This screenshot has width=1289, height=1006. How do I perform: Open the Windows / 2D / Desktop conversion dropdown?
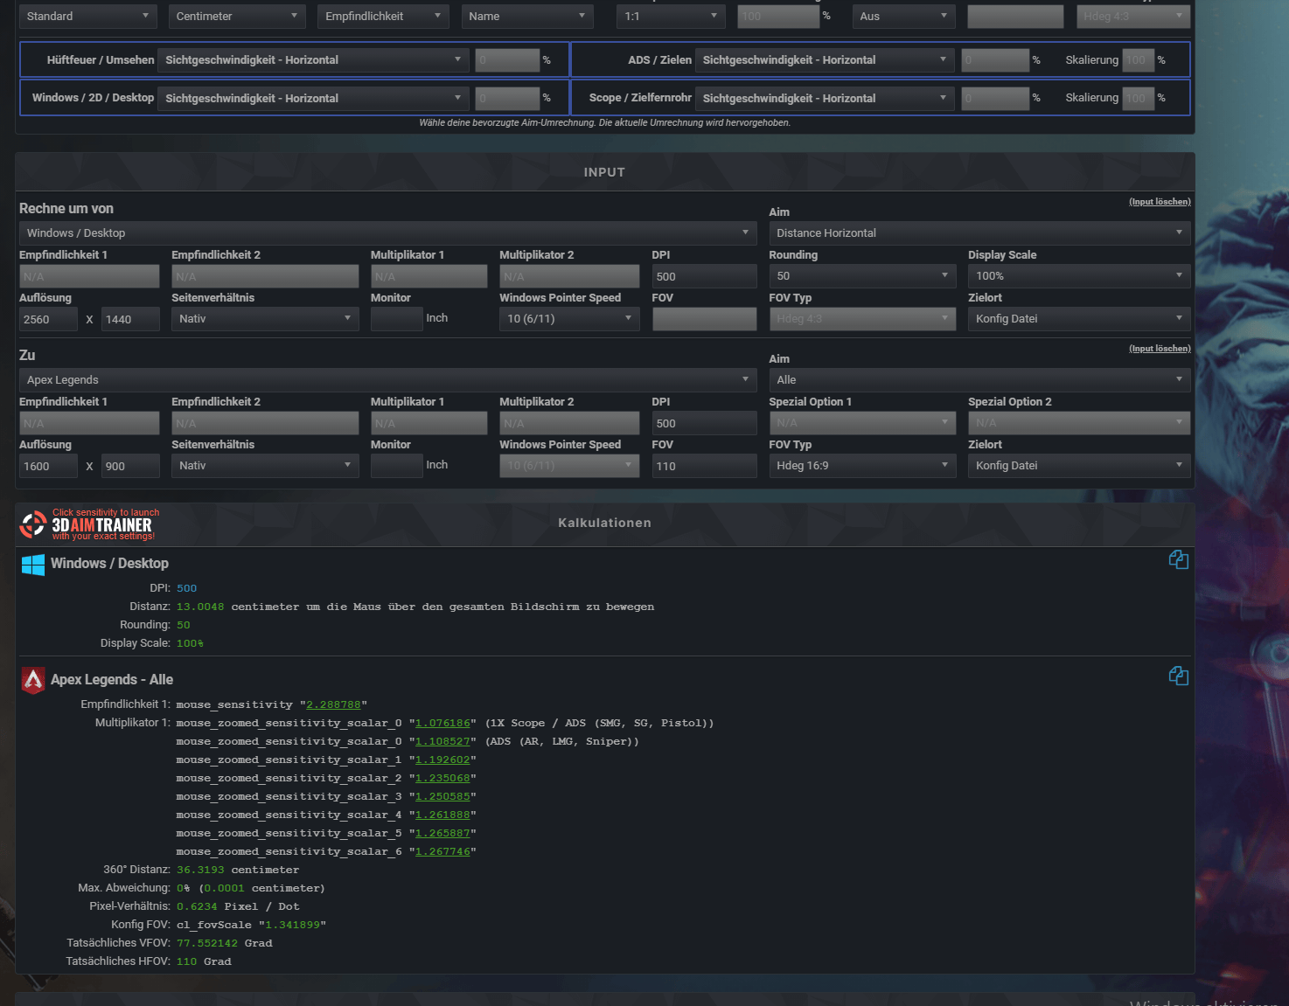tap(313, 99)
